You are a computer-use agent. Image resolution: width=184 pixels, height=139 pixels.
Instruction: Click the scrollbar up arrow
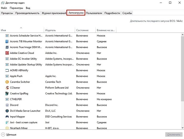(x=182, y=35)
